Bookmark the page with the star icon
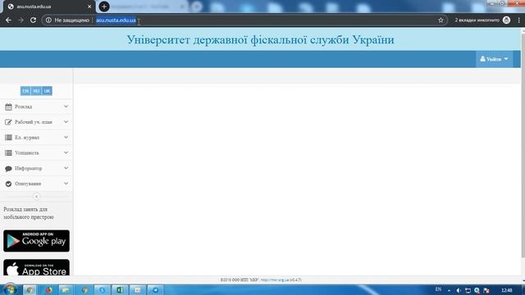525x295 pixels. (x=441, y=20)
